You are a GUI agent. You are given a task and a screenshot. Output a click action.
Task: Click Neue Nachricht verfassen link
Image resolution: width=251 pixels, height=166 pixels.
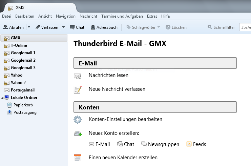coord(117,89)
